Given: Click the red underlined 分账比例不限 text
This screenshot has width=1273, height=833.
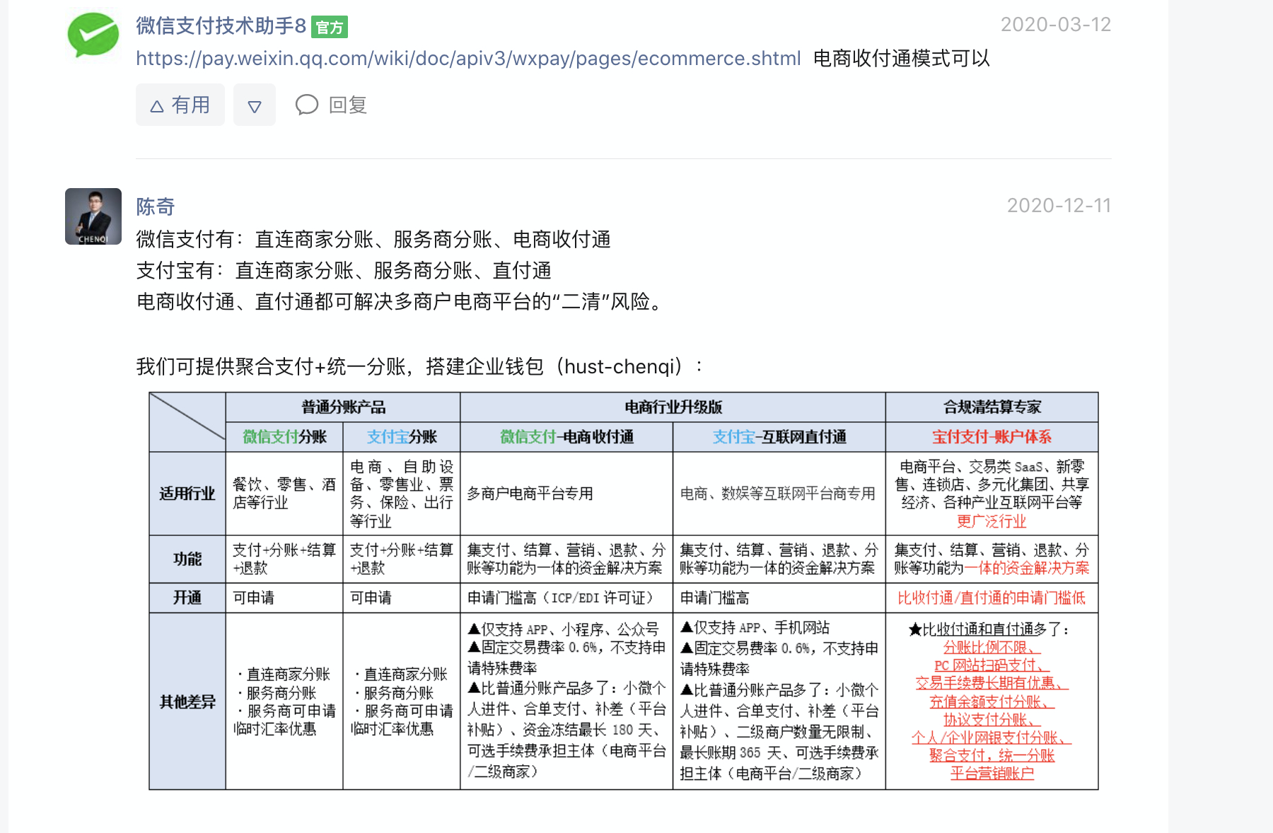Looking at the screenshot, I should [x=992, y=647].
